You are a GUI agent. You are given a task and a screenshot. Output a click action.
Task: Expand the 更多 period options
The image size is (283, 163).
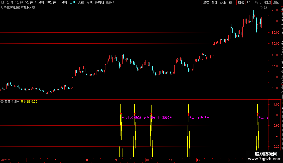pyautogui.click(x=110, y=2)
